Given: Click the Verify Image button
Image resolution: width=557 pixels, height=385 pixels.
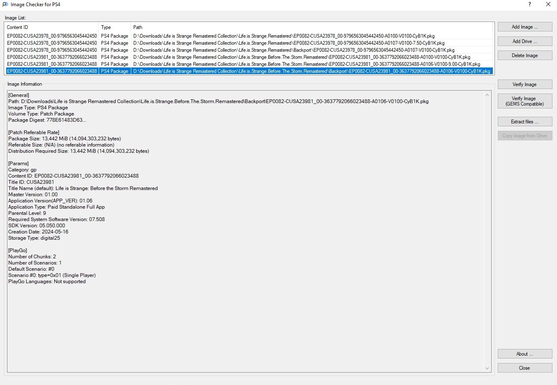Looking at the screenshot, I should (525, 84).
